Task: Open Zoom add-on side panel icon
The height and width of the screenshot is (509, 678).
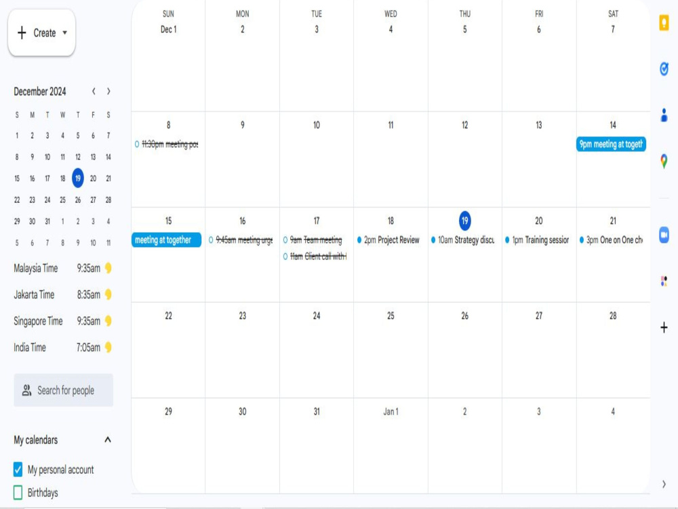Action: pos(664,235)
